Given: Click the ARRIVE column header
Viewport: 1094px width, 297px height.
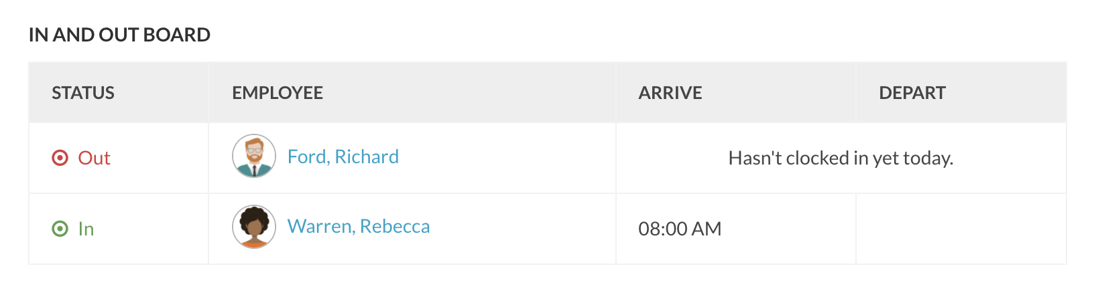Looking at the screenshot, I should [x=670, y=93].
